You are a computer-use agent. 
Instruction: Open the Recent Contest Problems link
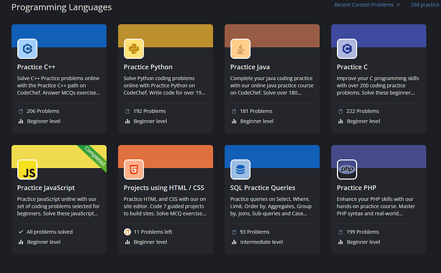367,4
